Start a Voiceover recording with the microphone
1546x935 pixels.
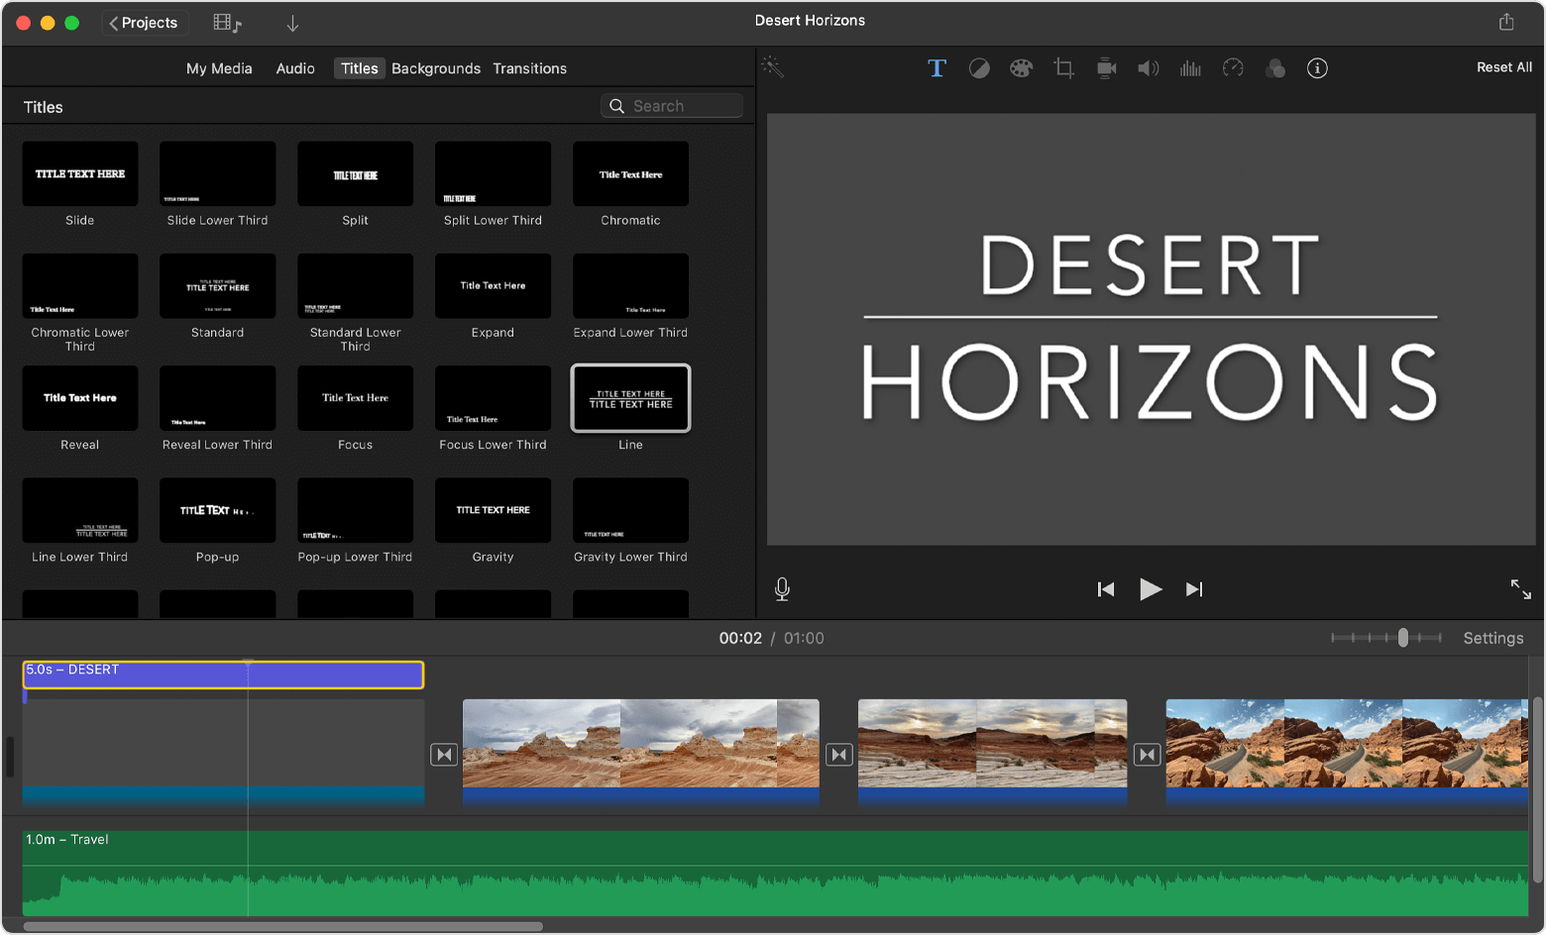coord(782,588)
